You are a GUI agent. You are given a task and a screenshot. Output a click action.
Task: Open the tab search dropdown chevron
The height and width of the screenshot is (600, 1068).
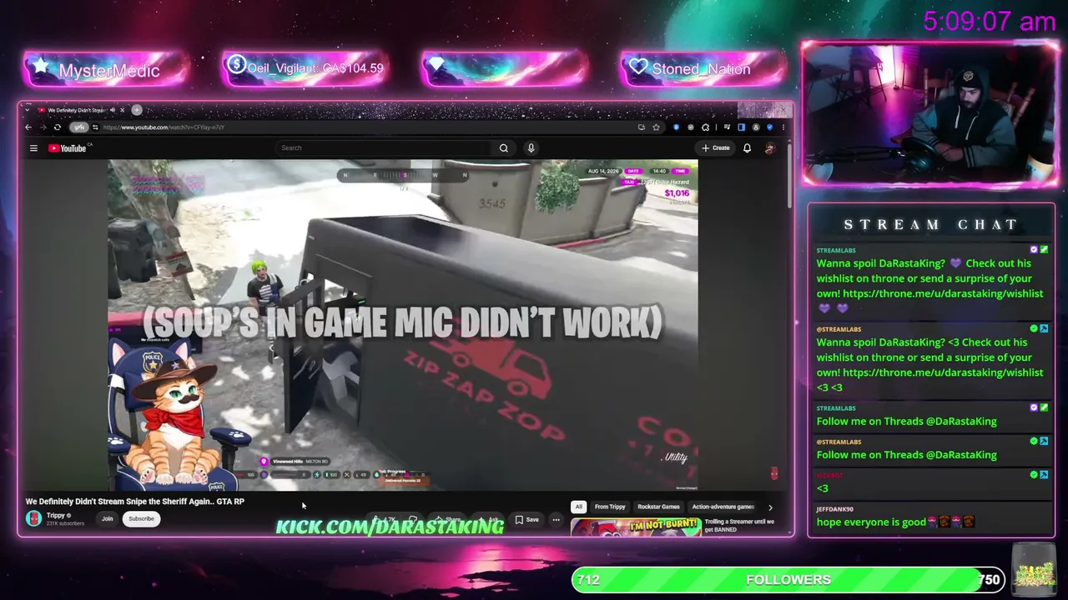pos(28,110)
